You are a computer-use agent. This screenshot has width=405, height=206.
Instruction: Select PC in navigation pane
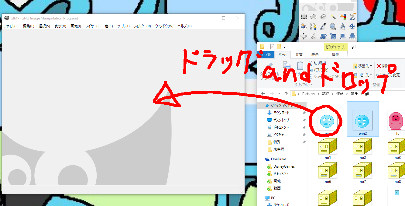(273, 198)
